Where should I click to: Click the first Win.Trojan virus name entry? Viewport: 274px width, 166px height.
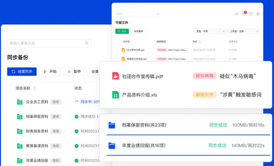(x=178, y=50)
